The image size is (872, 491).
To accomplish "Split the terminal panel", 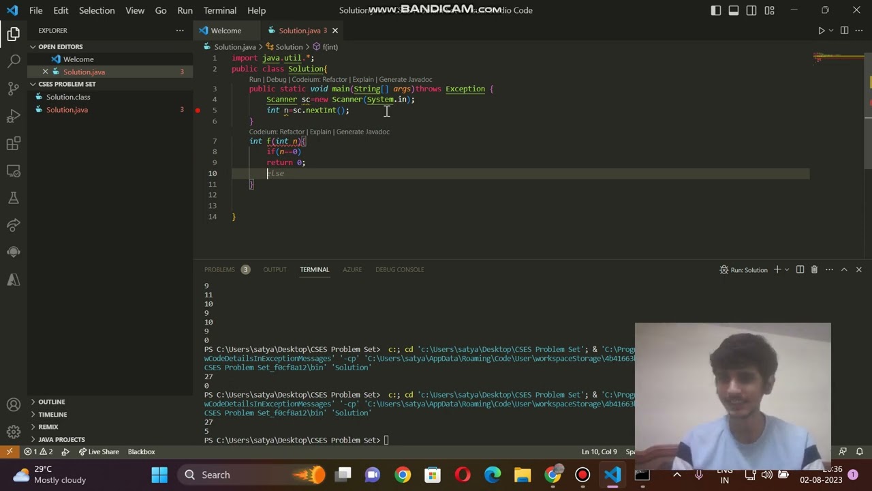I will tap(800, 269).
